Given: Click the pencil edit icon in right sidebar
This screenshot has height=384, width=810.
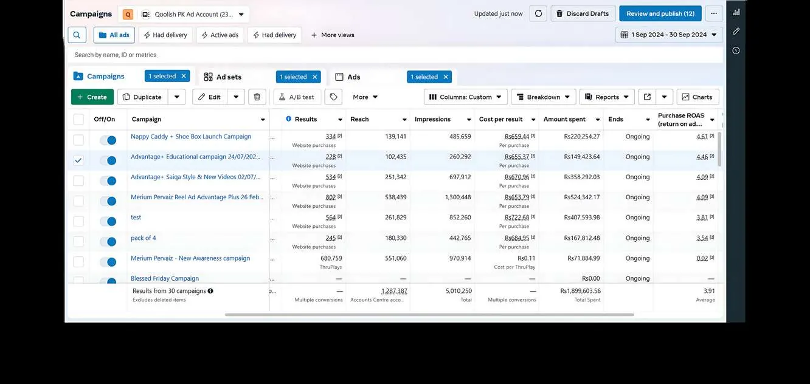Looking at the screenshot, I should tap(736, 31).
